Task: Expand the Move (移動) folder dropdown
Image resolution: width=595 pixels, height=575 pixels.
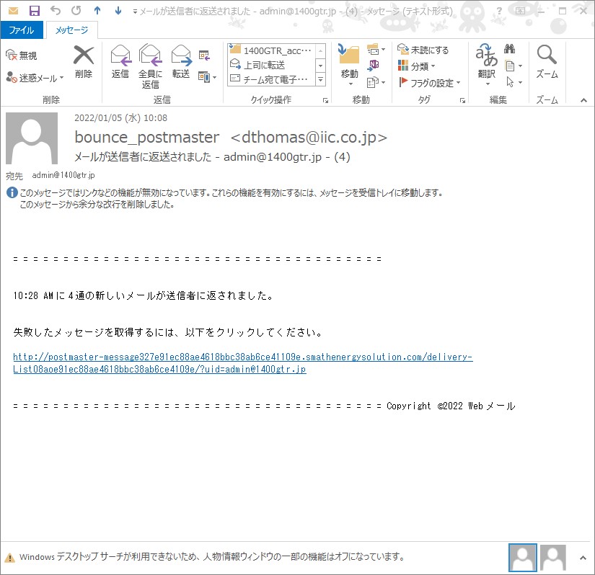Action: [350, 65]
